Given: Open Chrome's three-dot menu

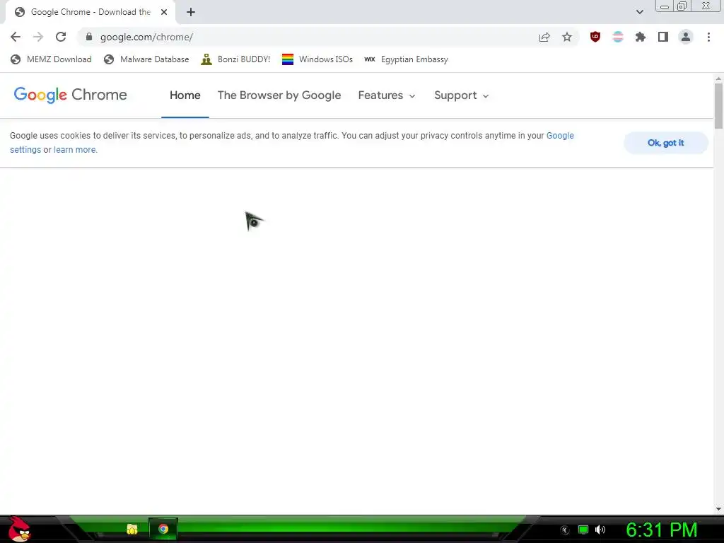Looking at the screenshot, I should [708, 37].
